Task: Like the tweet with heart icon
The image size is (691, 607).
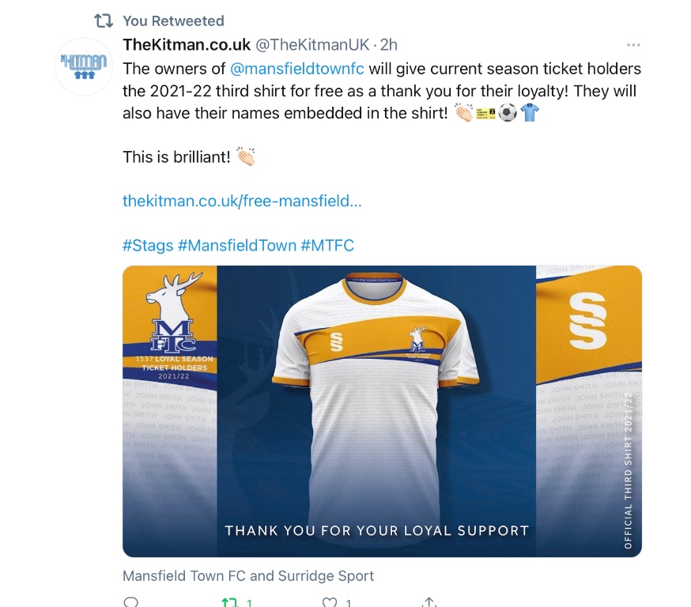Action: pyautogui.click(x=329, y=602)
